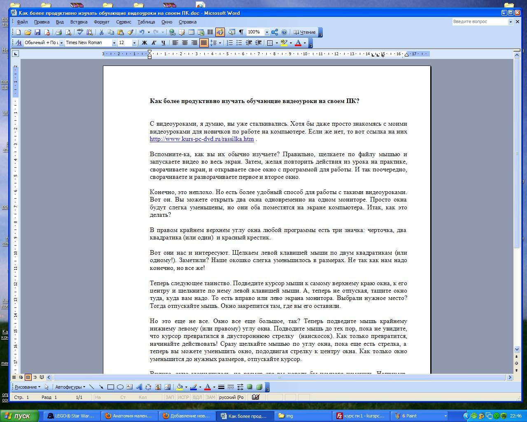This screenshot has width=527, height=422.
Task: Open the Файл menu
Action: [x=22, y=22]
